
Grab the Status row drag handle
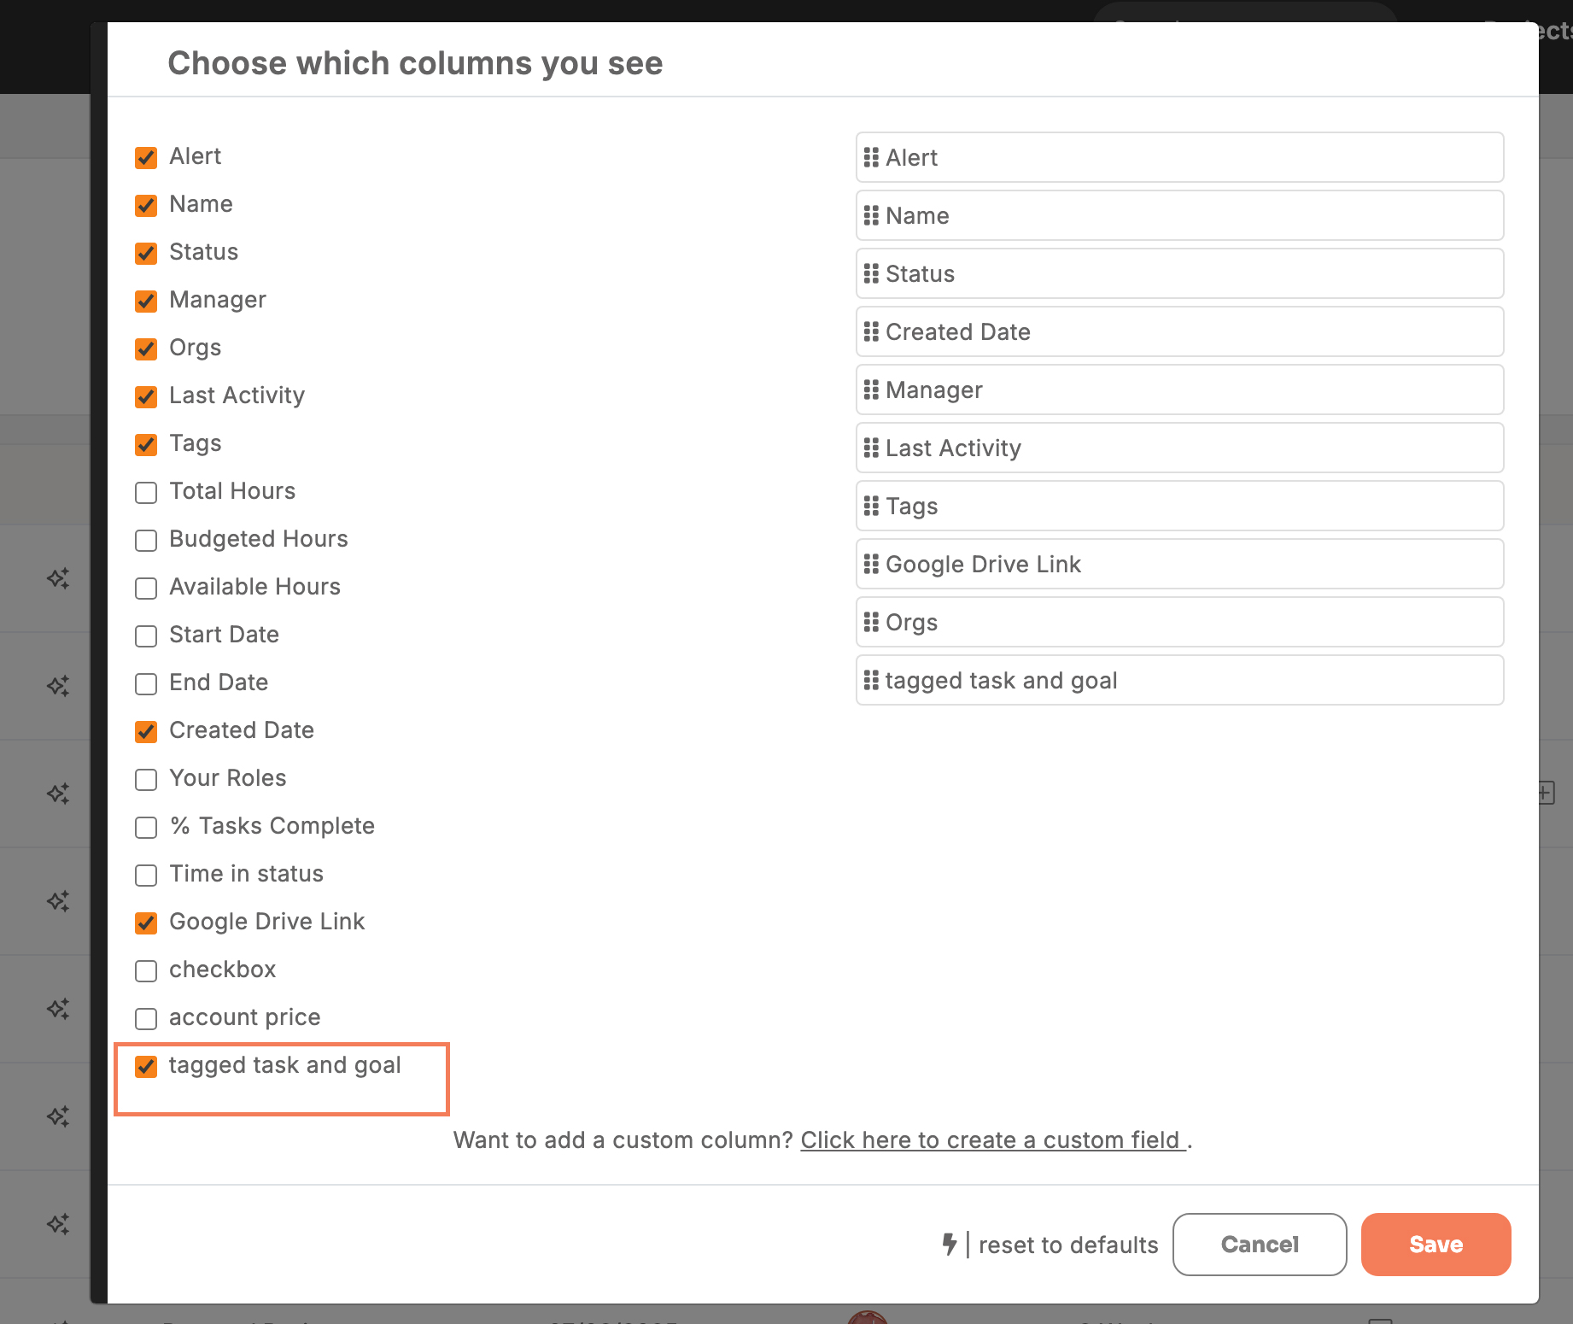(x=871, y=273)
